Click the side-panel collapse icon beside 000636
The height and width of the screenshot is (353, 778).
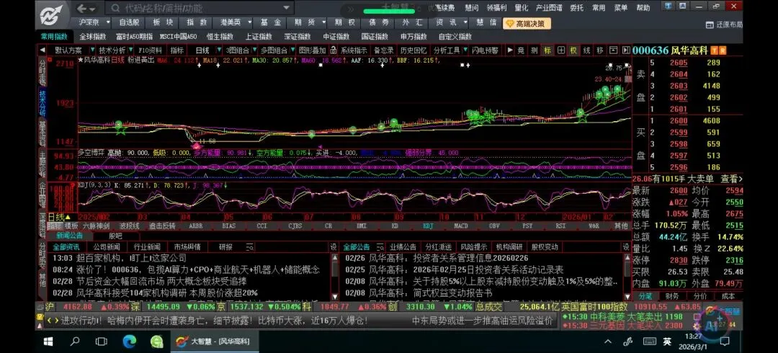[x=626, y=50]
